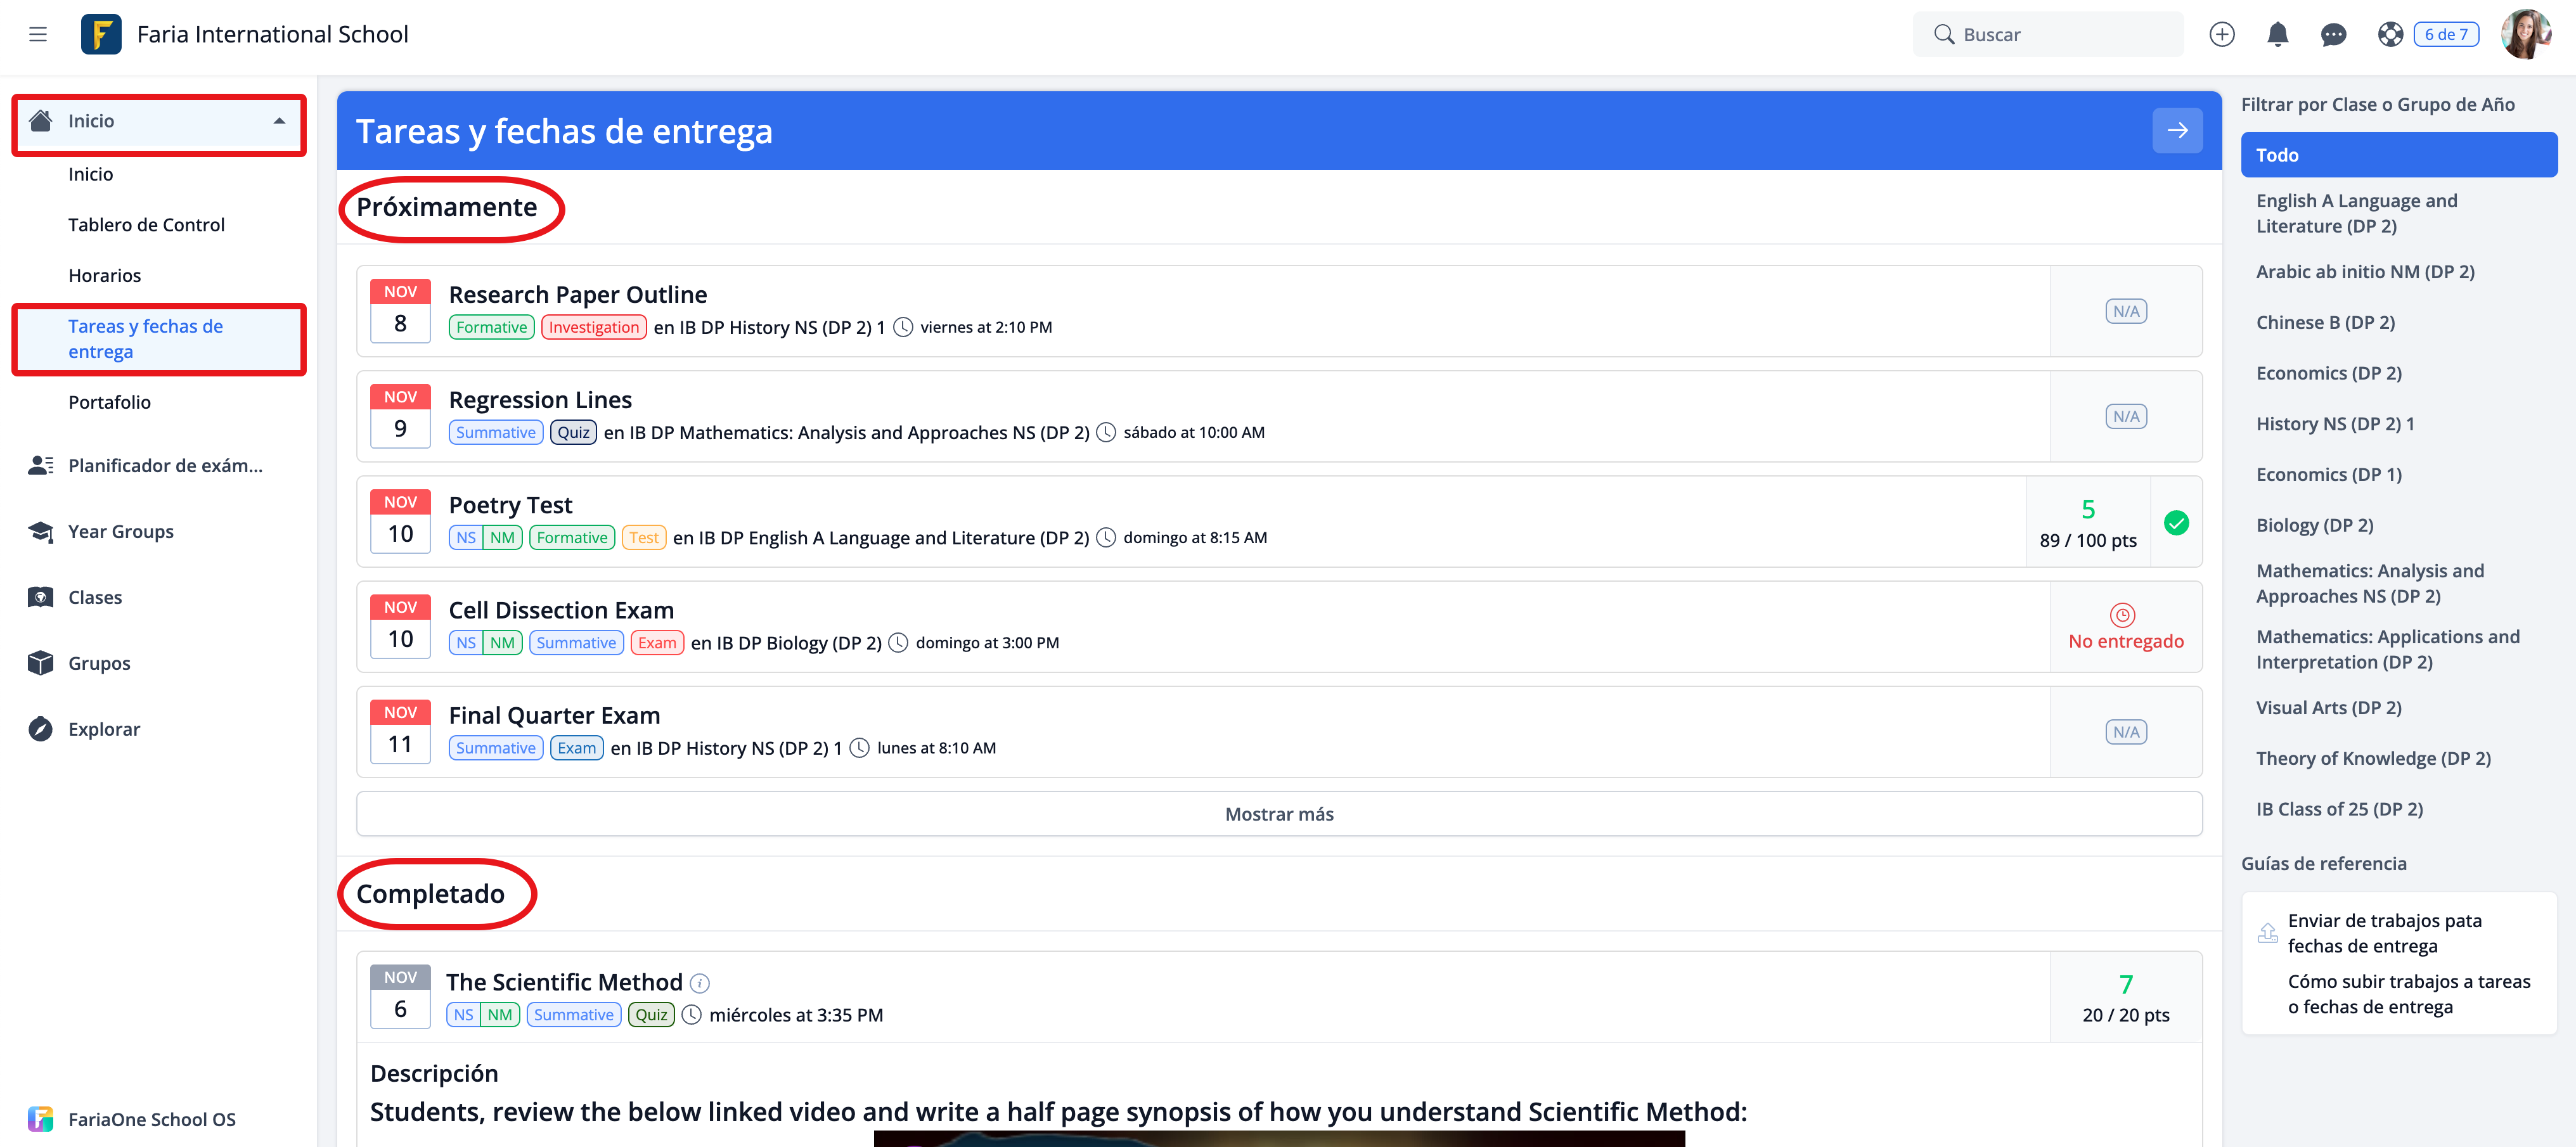Viewport: 2576px width, 1147px height.
Task: Click the plus add icon in header
Action: [2221, 34]
